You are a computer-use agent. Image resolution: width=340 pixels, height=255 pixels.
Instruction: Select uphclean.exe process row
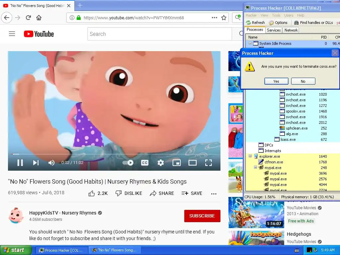293,128
